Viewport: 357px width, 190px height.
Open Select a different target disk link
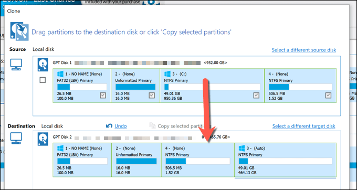tap(304, 126)
